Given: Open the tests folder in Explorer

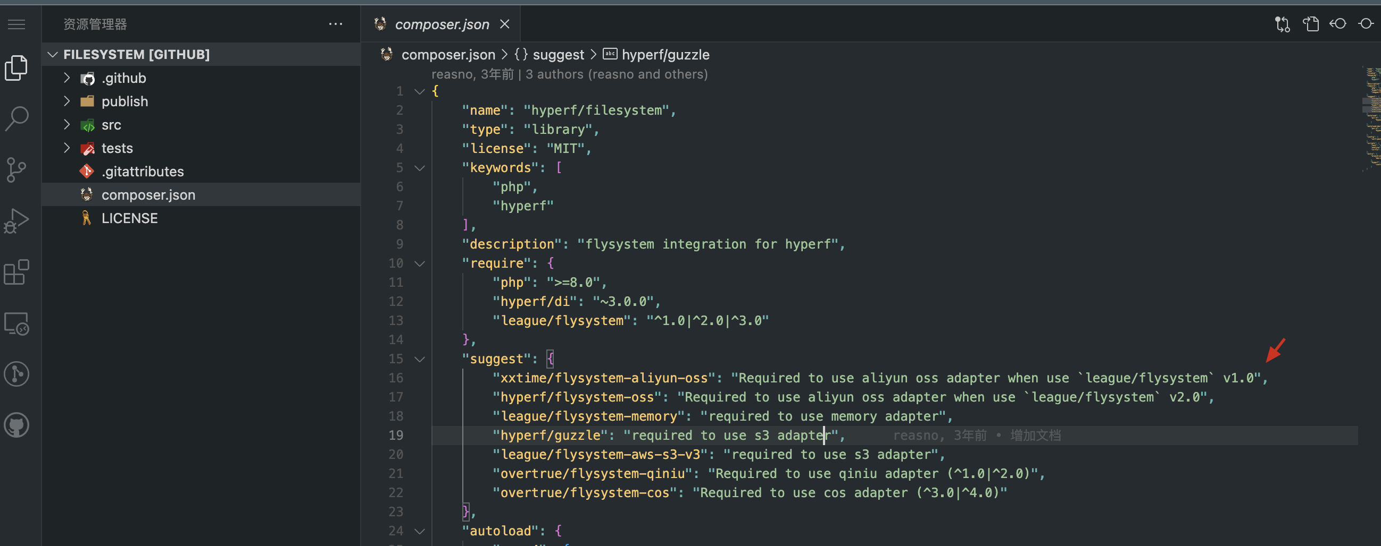Looking at the screenshot, I should coord(117,148).
